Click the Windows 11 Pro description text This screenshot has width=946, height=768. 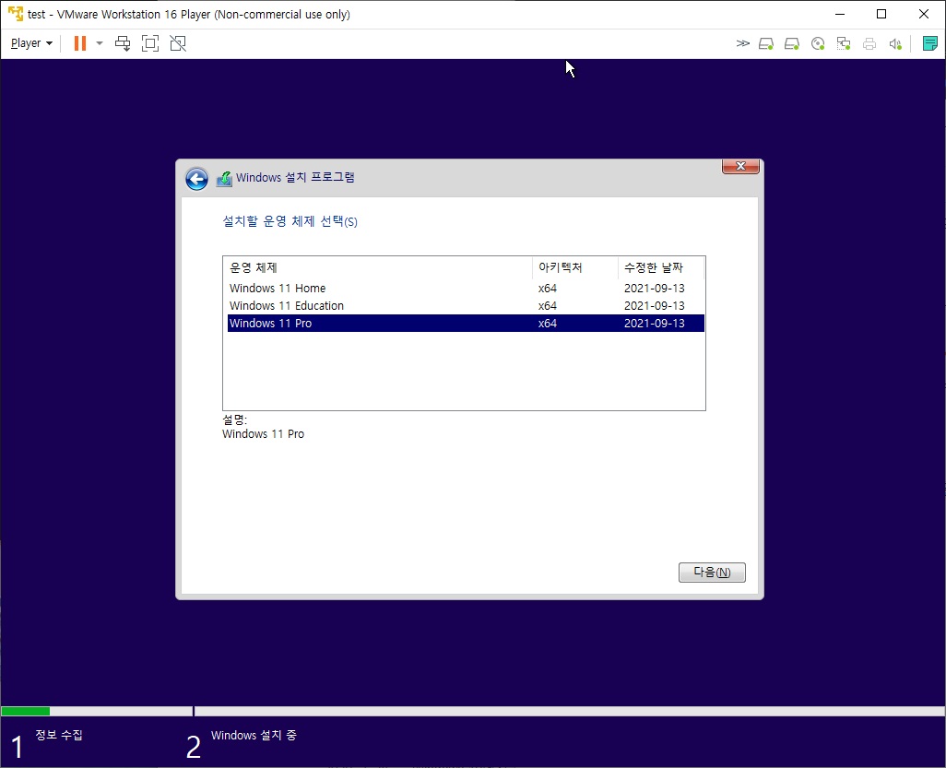(263, 434)
